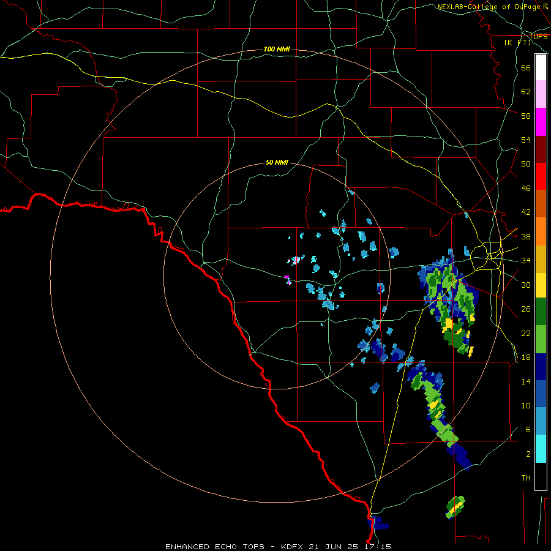This screenshot has height=551, width=551.
Task: Click the 22 legend value
Action: [526, 333]
